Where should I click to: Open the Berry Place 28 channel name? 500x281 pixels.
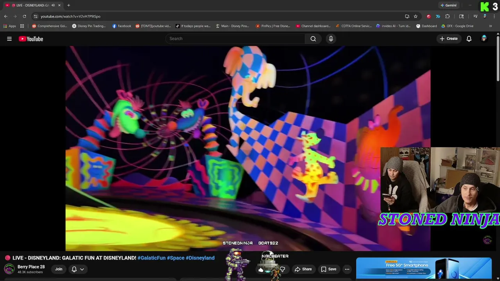click(31, 267)
